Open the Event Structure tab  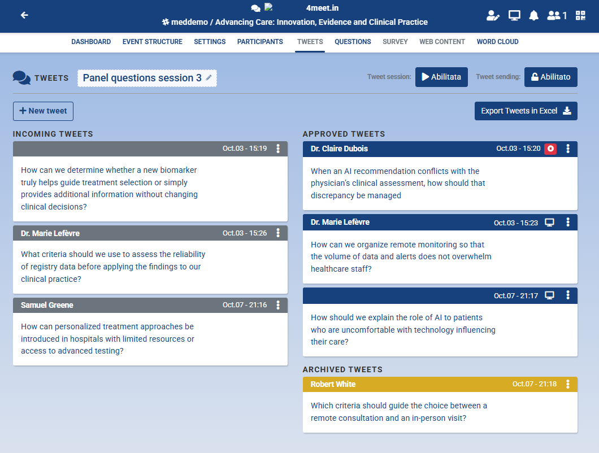pyautogui.click(x=153, y=42)
